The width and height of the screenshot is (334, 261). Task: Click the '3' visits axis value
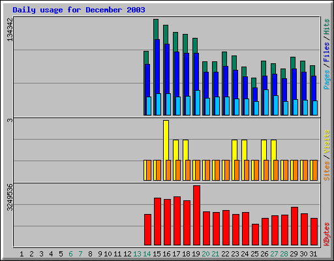click(x=10, y=120)
